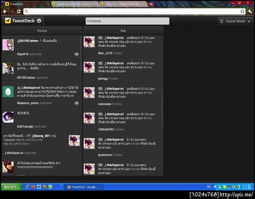Open the t.co/YDLDsOM link
This screenshot has height=199, width=255.
[x=29, y=140]
